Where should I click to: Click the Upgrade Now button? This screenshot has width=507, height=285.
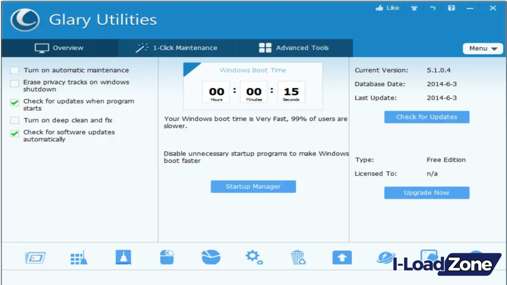click(426, 192)
